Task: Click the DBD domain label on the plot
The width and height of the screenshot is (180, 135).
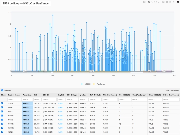Action: coord(91,71)
